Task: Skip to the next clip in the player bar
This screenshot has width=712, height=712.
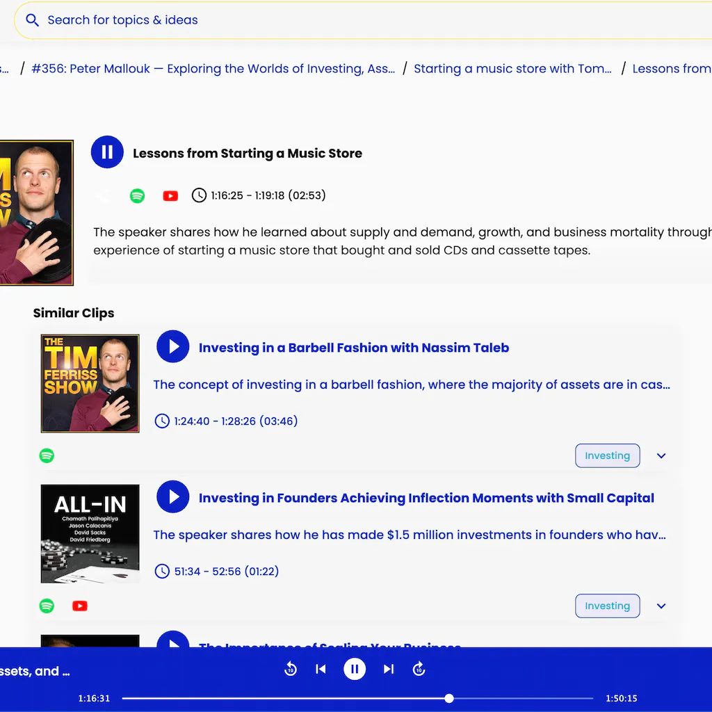Action: click(x=389, y=669)
